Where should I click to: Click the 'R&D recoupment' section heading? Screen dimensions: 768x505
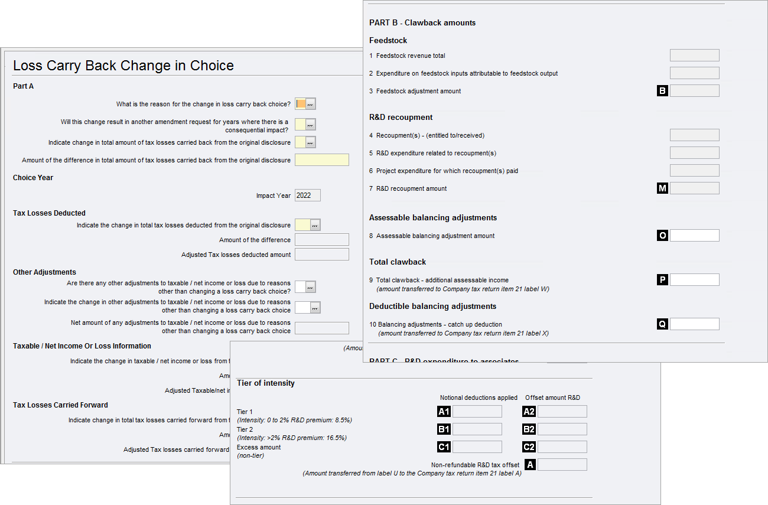(401, 118)
